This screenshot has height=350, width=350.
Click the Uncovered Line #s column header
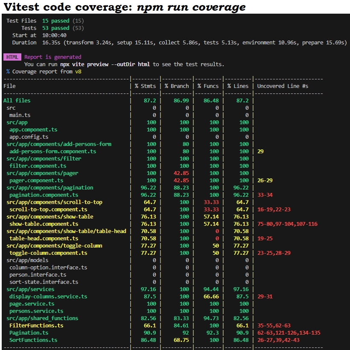click(x=283, y=86)
